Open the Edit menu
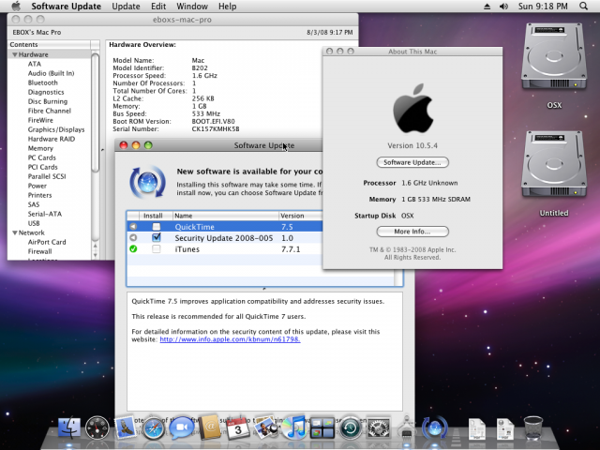Screen dimensions: 600x450 pos(158,7)
